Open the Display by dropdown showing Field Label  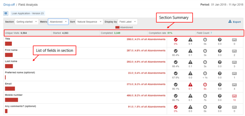(x=128, y=22)
